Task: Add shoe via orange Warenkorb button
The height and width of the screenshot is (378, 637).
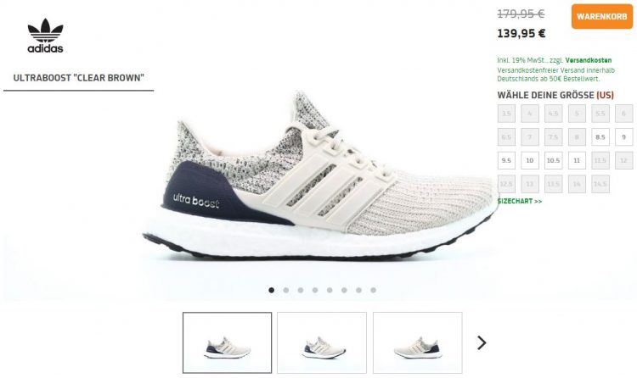Action: point(602,17)
